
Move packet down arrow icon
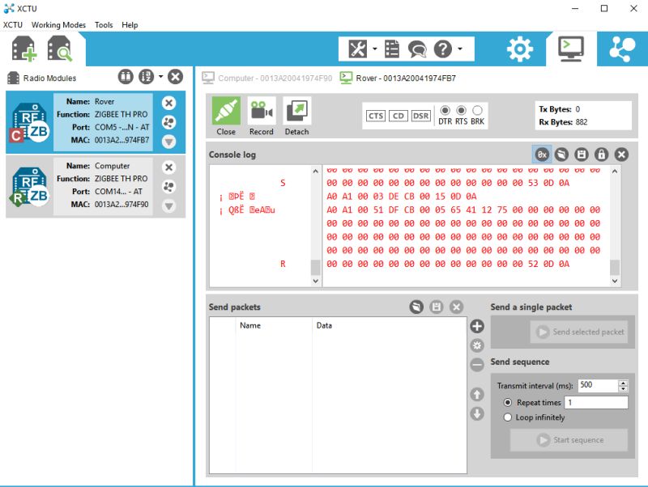click(x=477, y=413)
